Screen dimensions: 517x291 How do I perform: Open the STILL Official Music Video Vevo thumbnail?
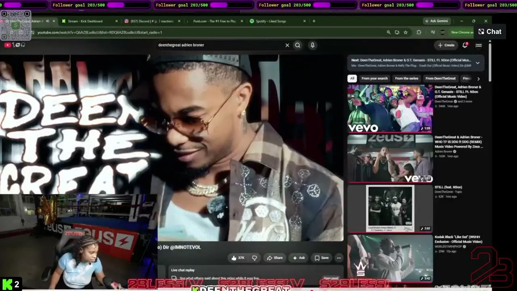(x=390, y=109)
